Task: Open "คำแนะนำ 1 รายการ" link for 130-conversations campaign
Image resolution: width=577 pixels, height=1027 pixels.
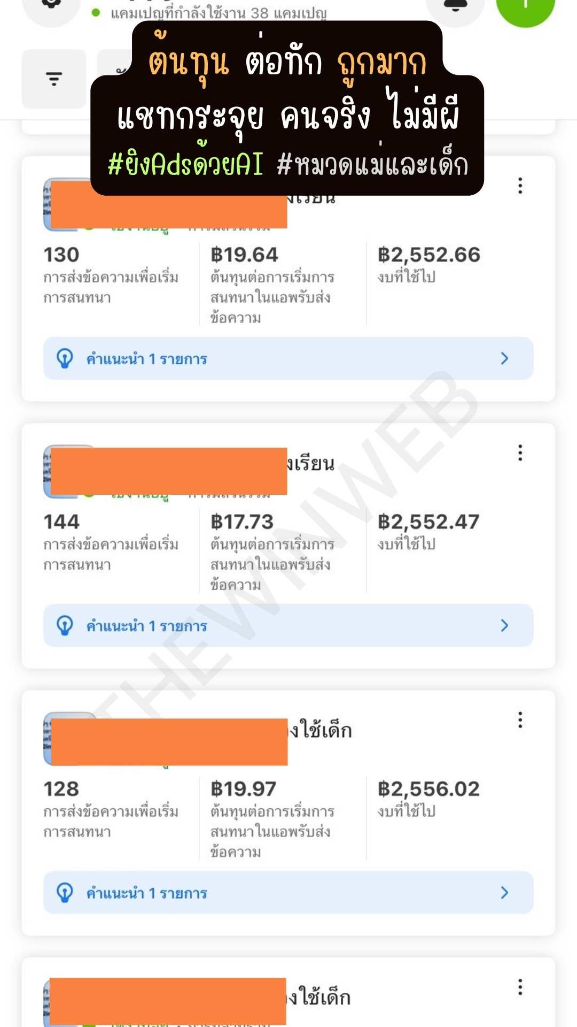Action: click(146, 359)
